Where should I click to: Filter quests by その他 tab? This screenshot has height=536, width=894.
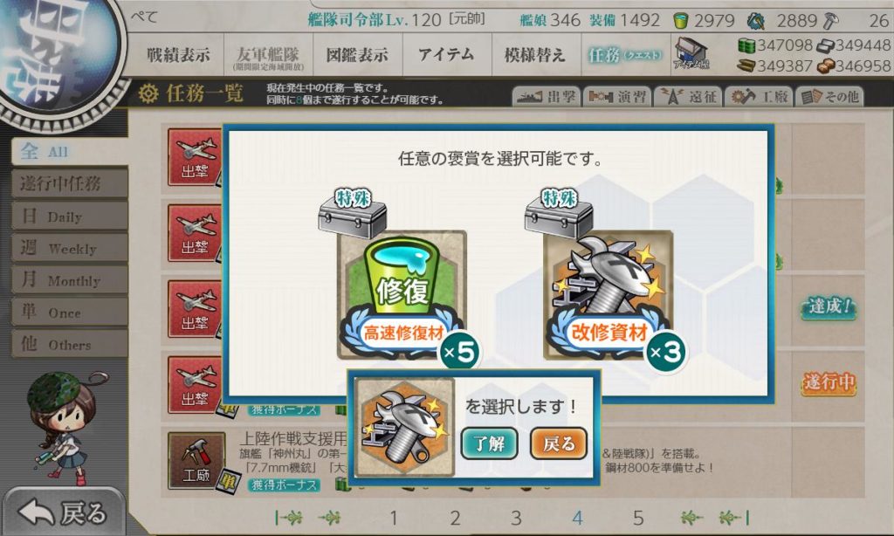point(829,96)
